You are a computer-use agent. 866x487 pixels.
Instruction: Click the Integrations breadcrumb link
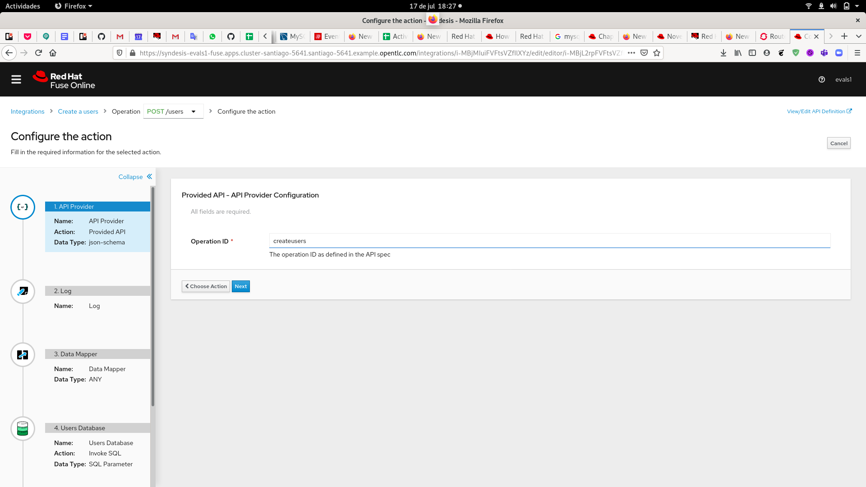pyautogui.click(x=28, y=111)
